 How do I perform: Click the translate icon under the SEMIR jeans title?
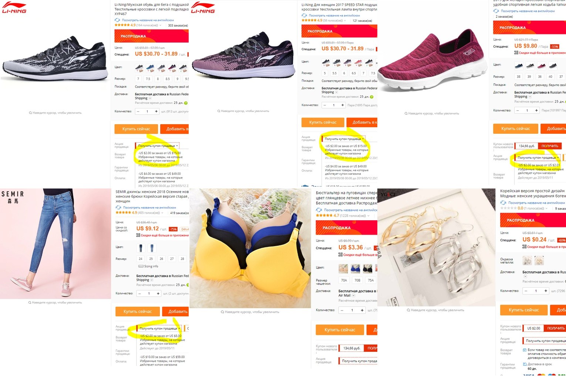(x=119, y=207)
